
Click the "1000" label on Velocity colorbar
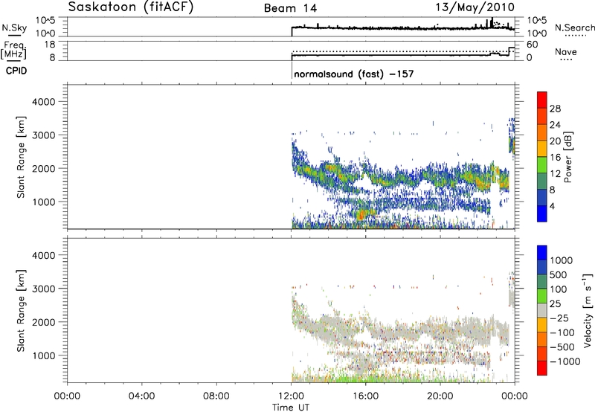pyautogui.click(x=562, y=260)
